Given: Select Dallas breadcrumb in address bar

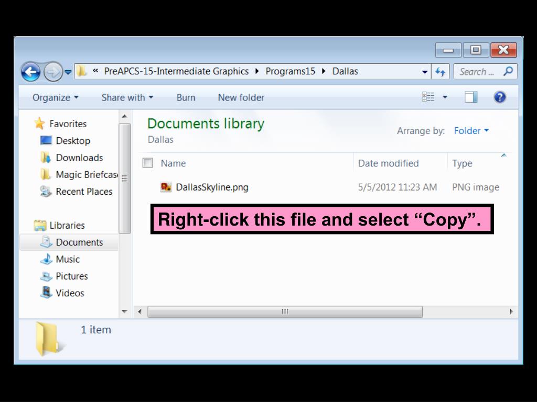Looking at the screenshot, I should (345, 71).
